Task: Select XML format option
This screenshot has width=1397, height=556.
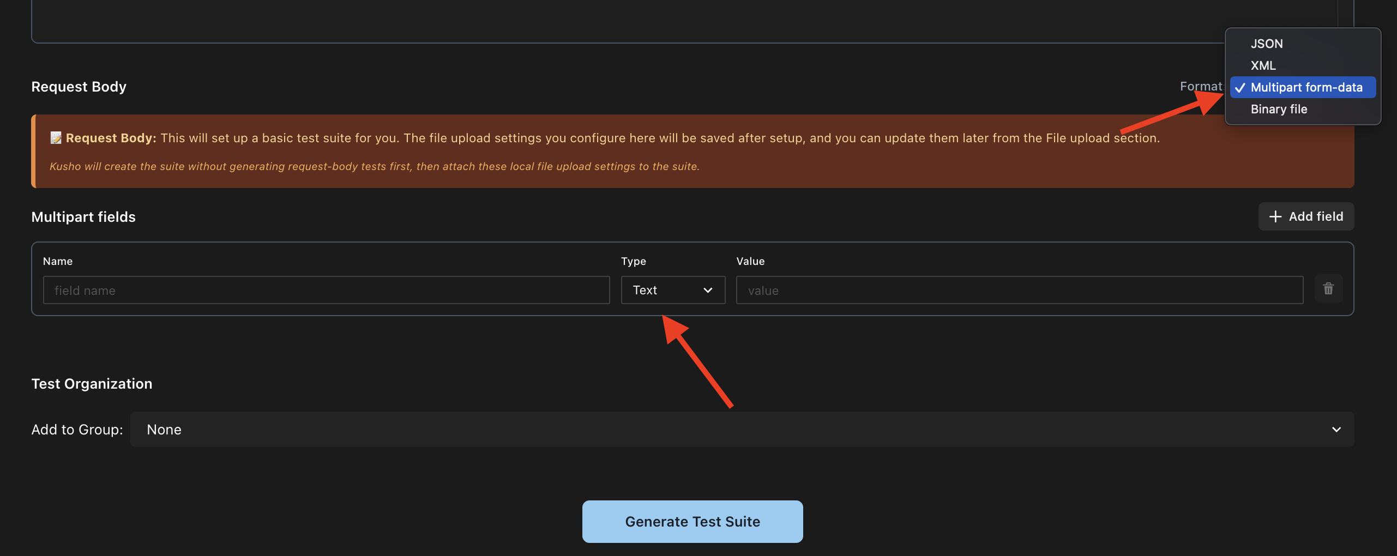Action: 1302,65
